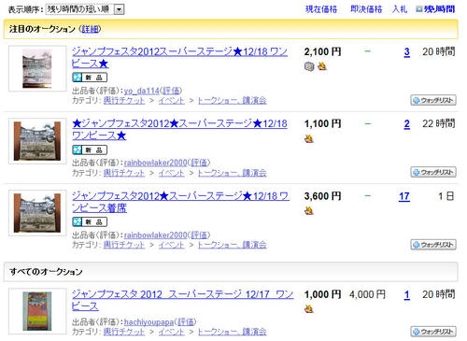467x341 pixels.
Task: Open the 2,100円 auction thumbnail
Action: point(37,68)
